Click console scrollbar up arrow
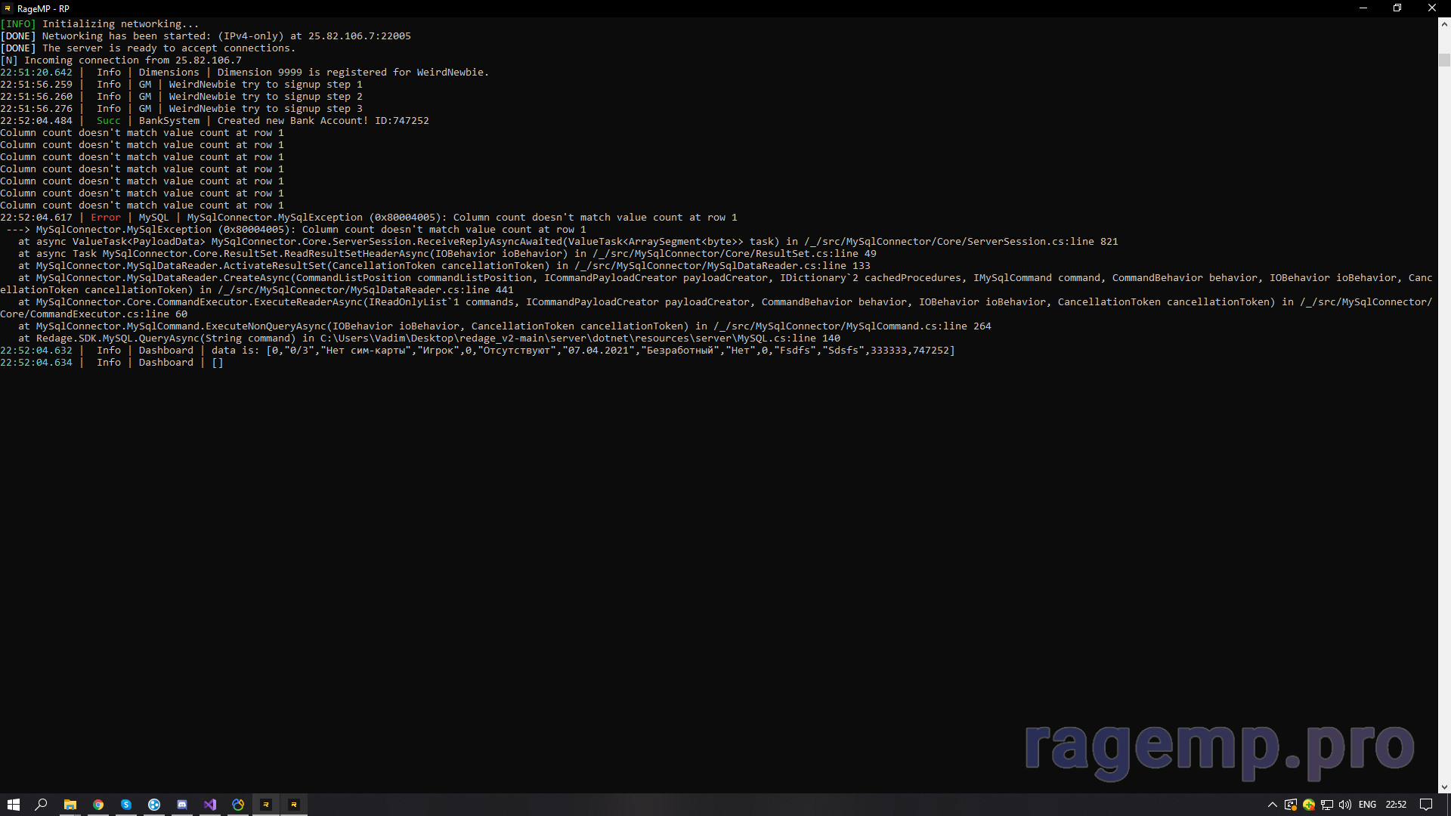The image size is (1451, 816). (1444, 24)
